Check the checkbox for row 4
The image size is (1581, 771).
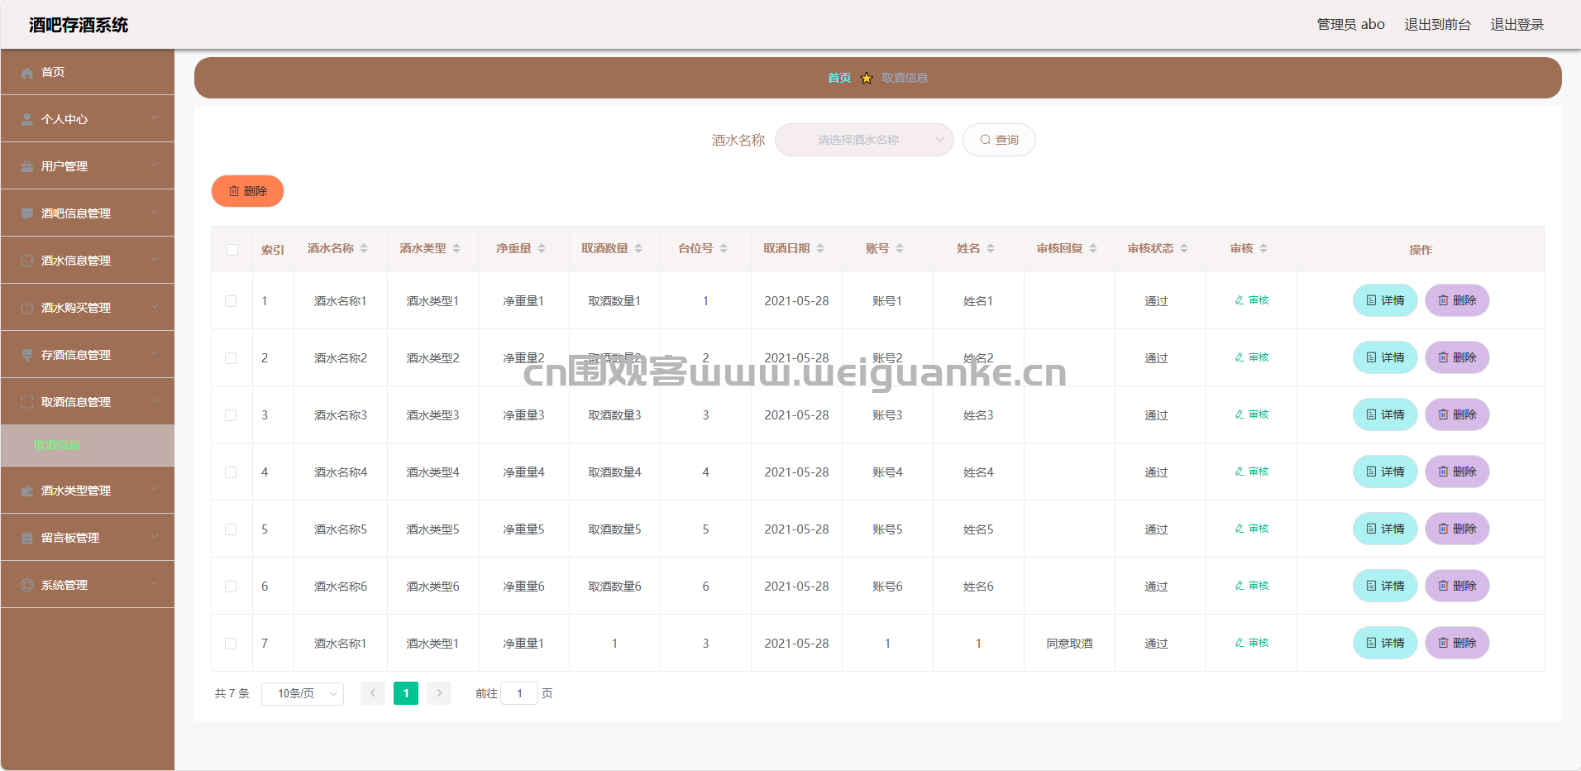(x=231, y=472)
